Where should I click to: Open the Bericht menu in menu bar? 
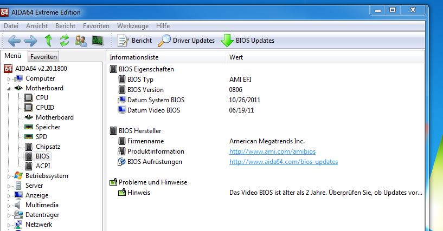tap(65, 26)
